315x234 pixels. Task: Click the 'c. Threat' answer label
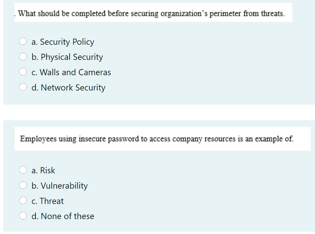pos(47,201)
